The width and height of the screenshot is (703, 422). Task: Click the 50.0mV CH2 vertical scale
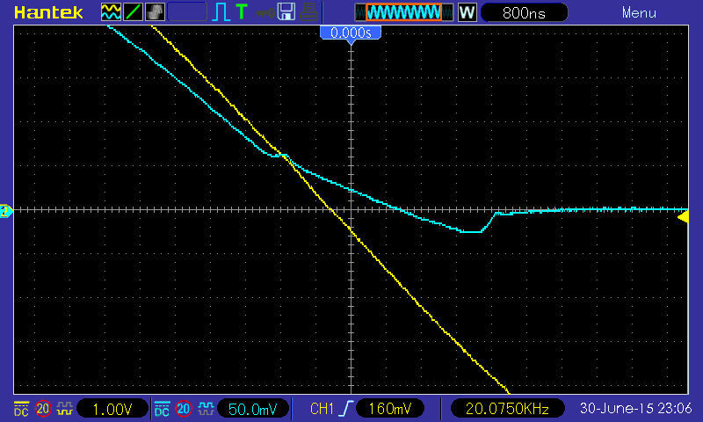(x=253, y=409)
